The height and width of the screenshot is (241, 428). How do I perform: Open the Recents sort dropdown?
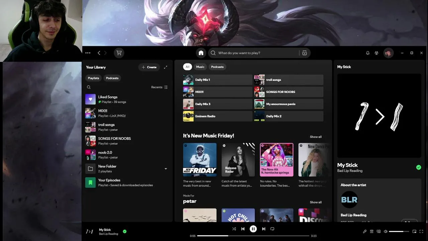coord(159,87)
